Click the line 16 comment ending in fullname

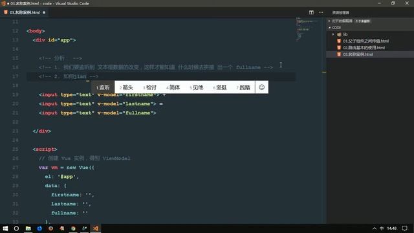pyautogui.click(x=156, y=67)
